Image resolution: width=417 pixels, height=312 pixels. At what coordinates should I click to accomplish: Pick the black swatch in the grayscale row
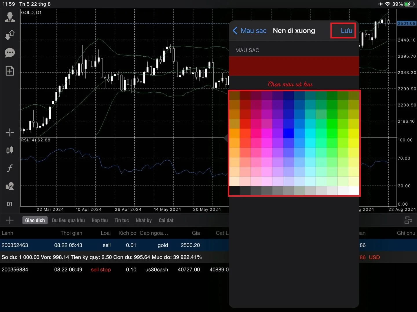(234, 191)
